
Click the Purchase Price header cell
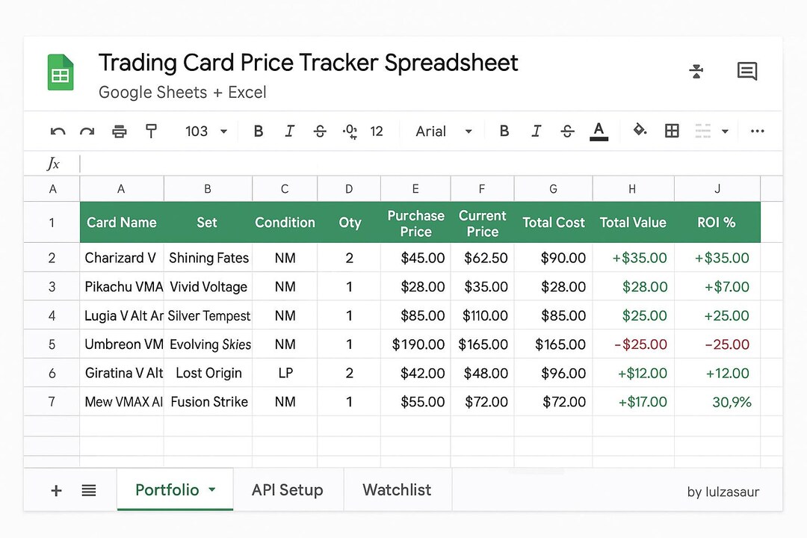pyautogui.click(x=416, y=223)
